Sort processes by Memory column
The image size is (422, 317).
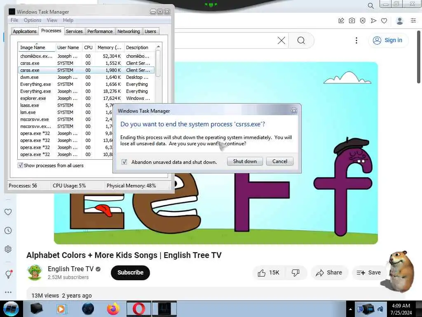pyautogui.click(x=109, y=47)
